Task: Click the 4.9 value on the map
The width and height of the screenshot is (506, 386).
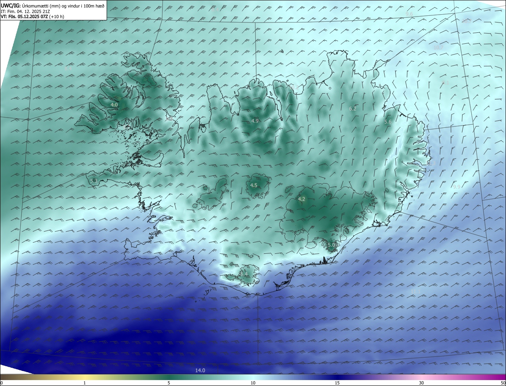Action: [255, 121]
